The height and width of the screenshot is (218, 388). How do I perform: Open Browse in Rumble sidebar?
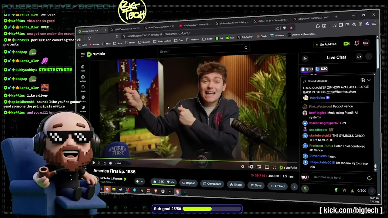[x=83, y=109]
